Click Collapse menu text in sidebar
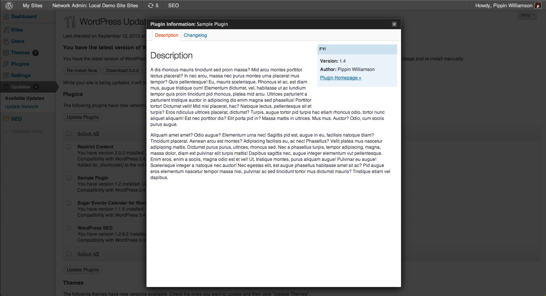Image resolution: width=546 pixels, height=296 pixels. (27, 131)
